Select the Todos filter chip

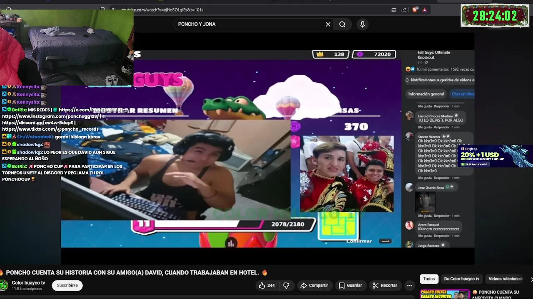[x=429, y=279]
